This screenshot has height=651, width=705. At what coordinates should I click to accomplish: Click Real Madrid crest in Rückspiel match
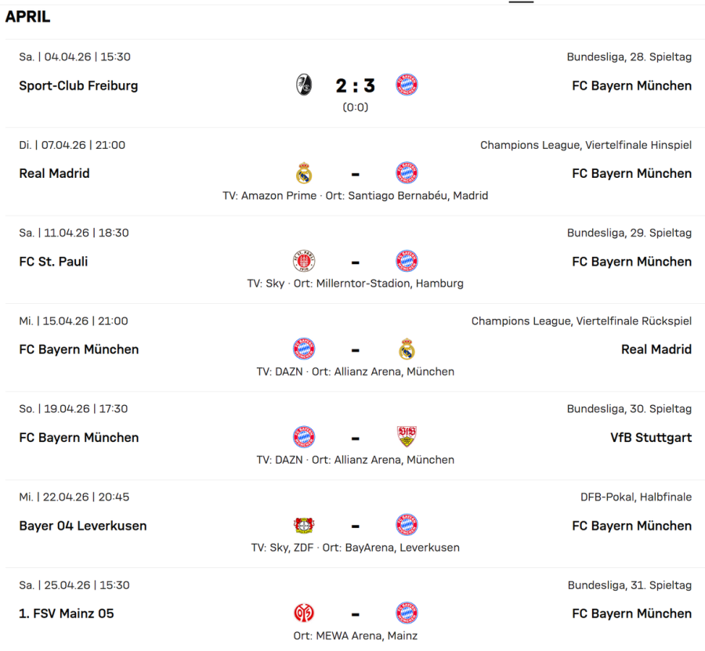click(x=407, y=349)
